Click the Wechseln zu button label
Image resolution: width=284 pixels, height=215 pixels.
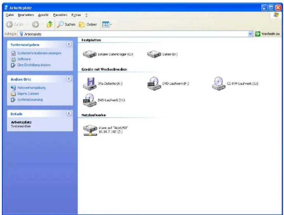pos(270,34)
